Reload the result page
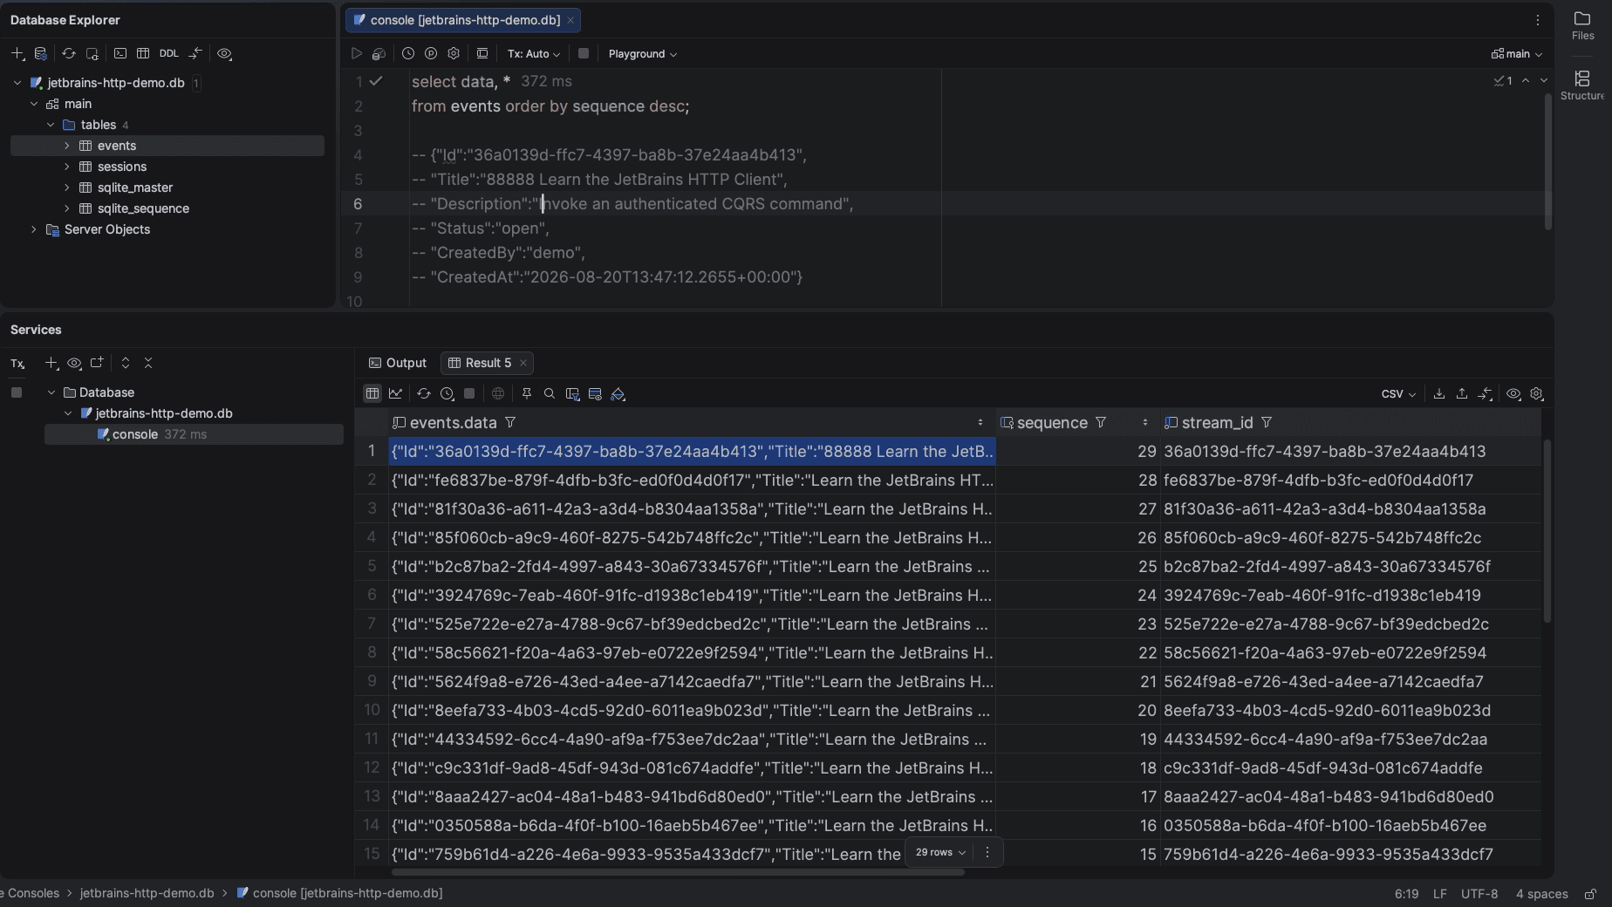This screenshot has width=1612, height=907. click(424, 394)
